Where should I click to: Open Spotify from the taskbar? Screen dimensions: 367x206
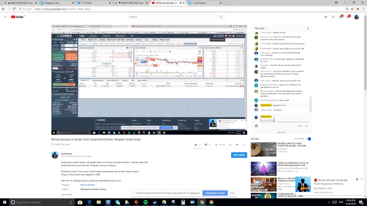point(145,202)
